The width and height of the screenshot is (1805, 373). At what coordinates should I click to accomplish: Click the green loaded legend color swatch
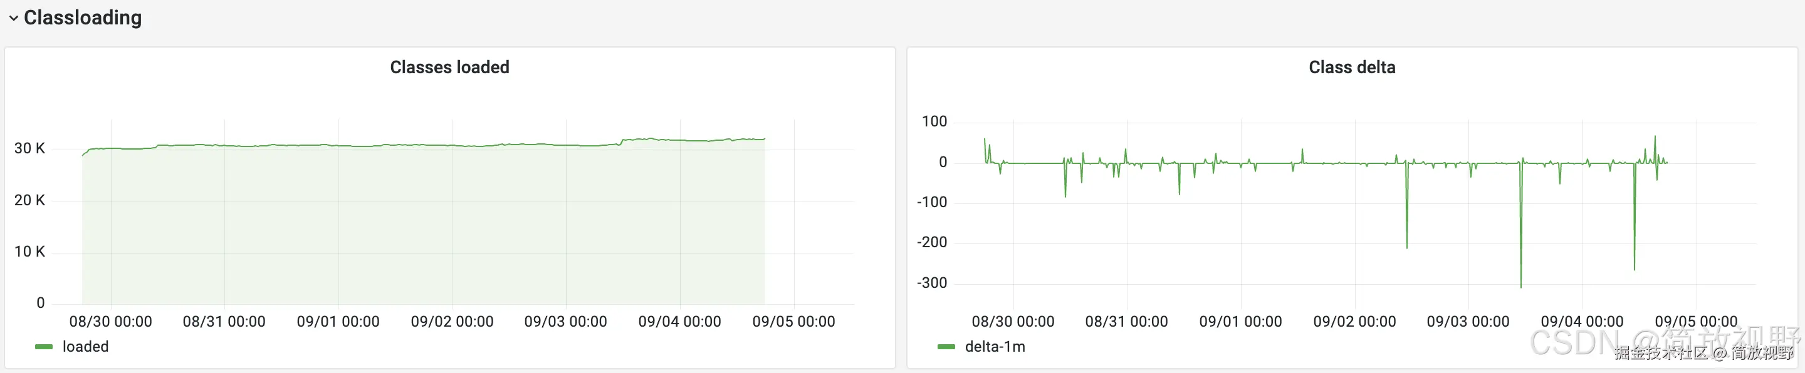click(x=44, y=347)
